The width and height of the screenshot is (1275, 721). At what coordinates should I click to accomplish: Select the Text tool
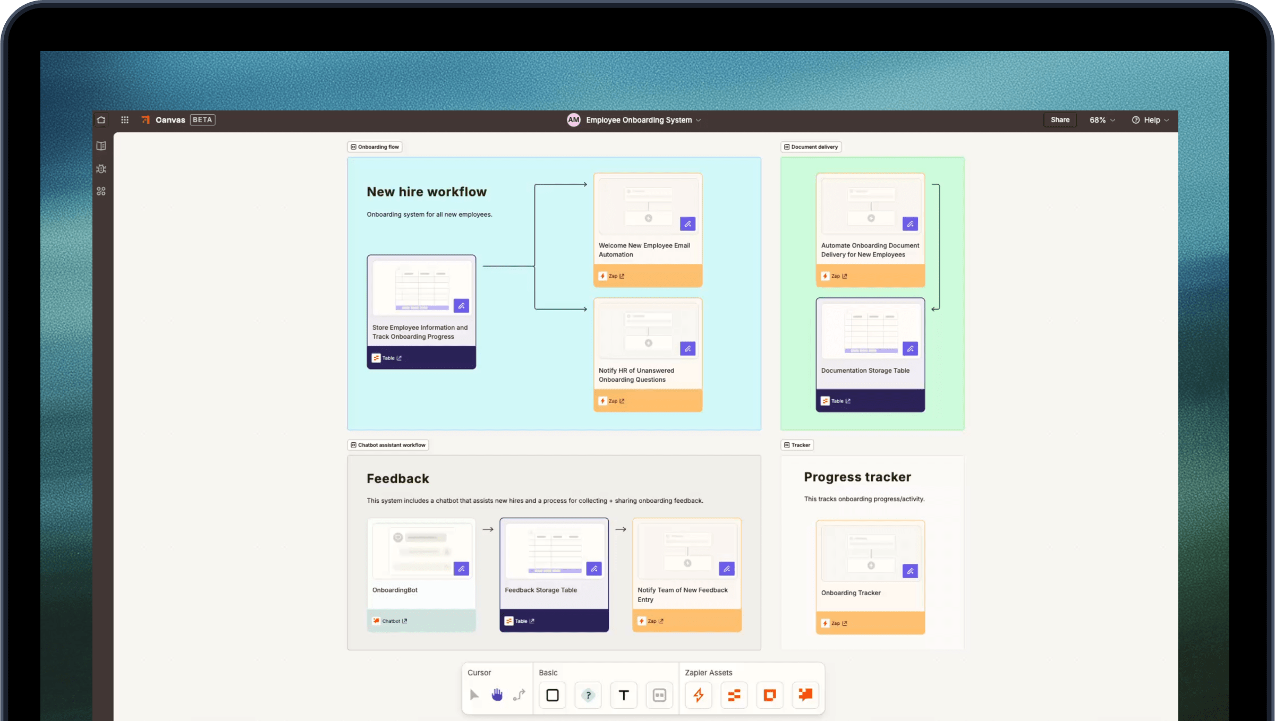tap(623, 695)
